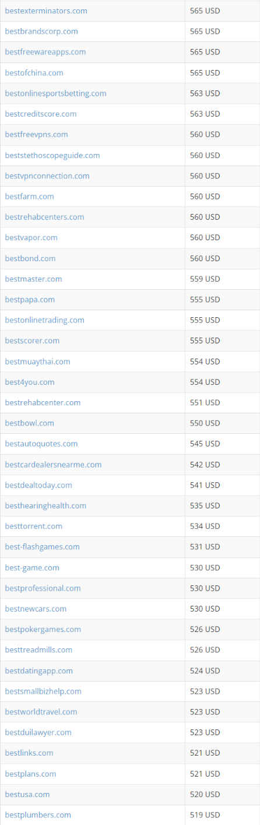Open bestfarm.com domain link
Screen dimensions: 260x825
[x=29, y=196]
